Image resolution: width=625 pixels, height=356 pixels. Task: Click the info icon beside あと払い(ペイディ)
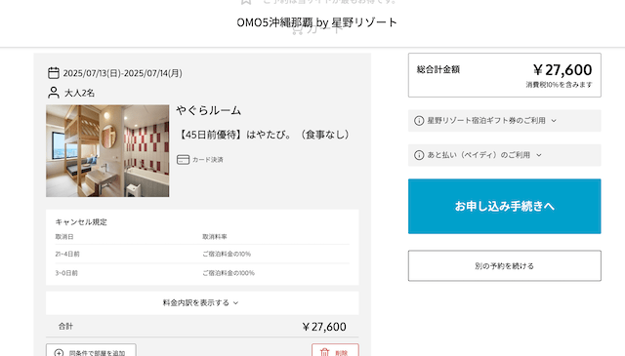click(x=419, y=155)
